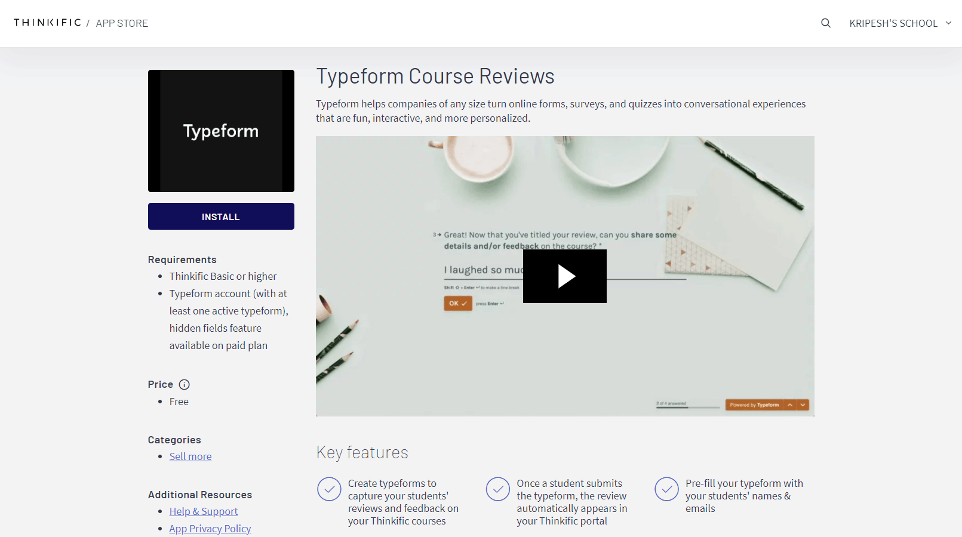The height and width of the screenshot is (537, 962).
Task: Click up arrow in video form footer
Action: pos(790,405)
